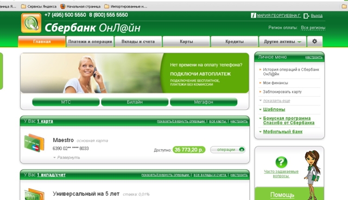Open Заблокировать карту in personal menu

pyautogui.click(x=282, y=92)
